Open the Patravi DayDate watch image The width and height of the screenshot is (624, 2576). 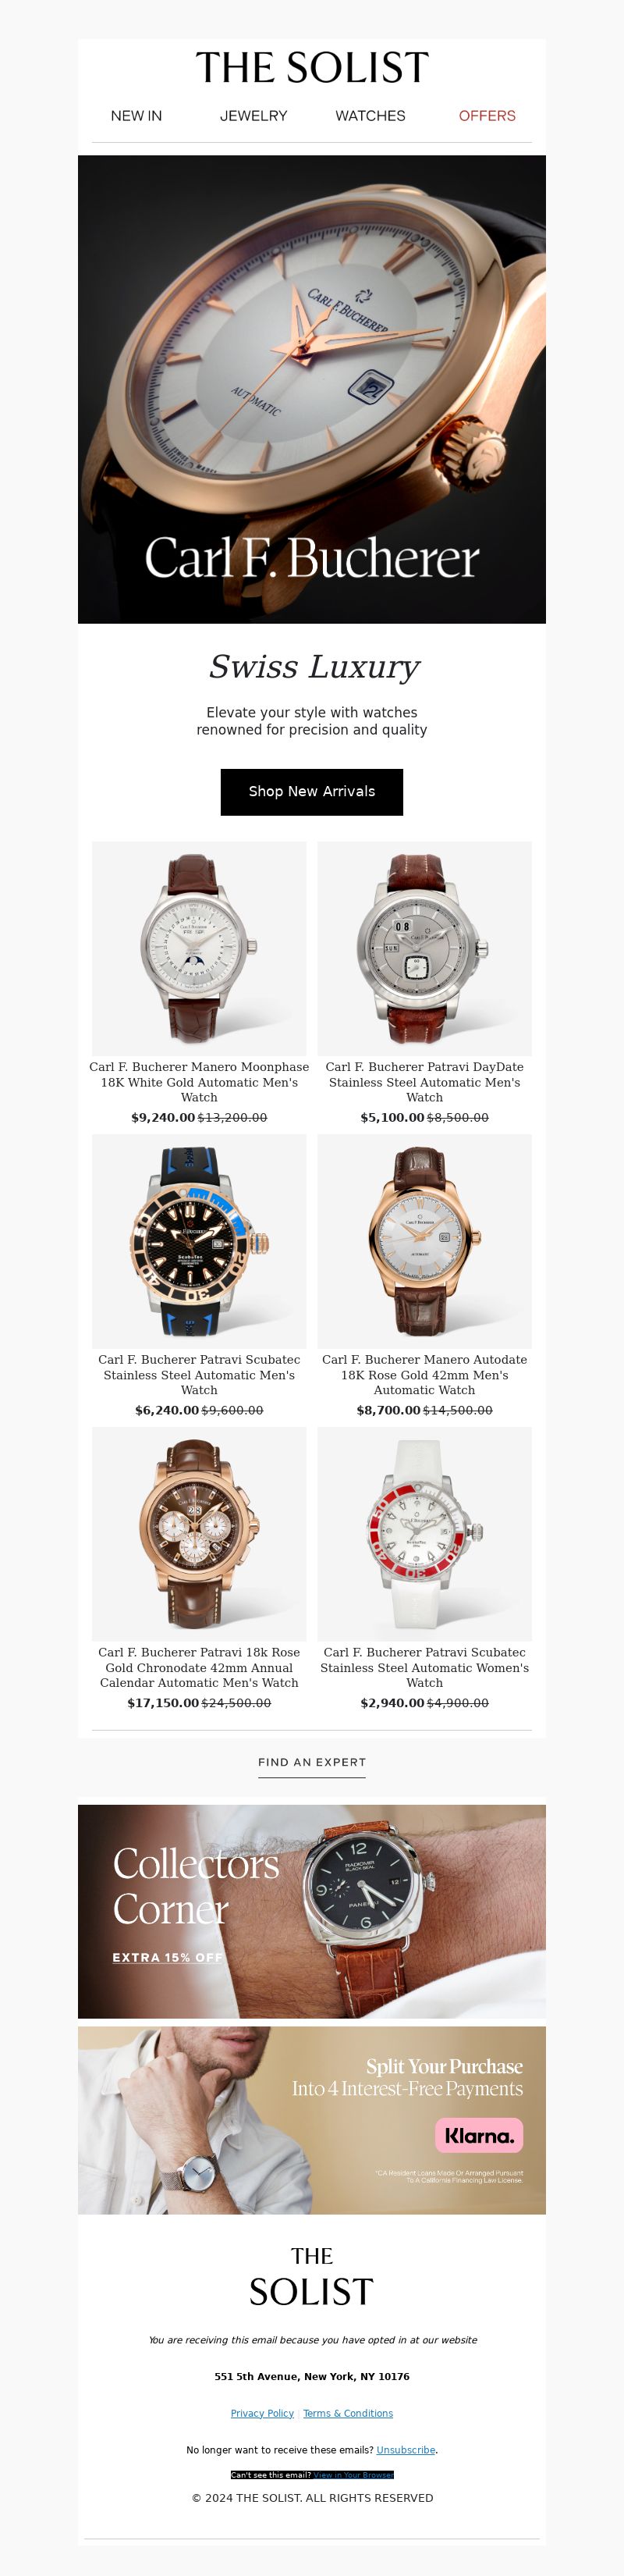[424, 948]
